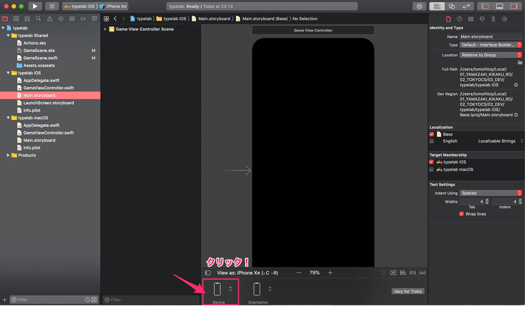Open the Debug navigator
Screen dimensions: 525x313
[x=72, y=19]
